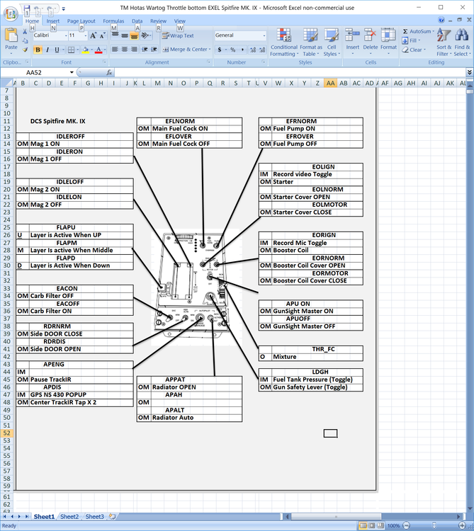474x531 pixels.
Task: Expand the Calibri font name dropdown
Action: point(66,35)
